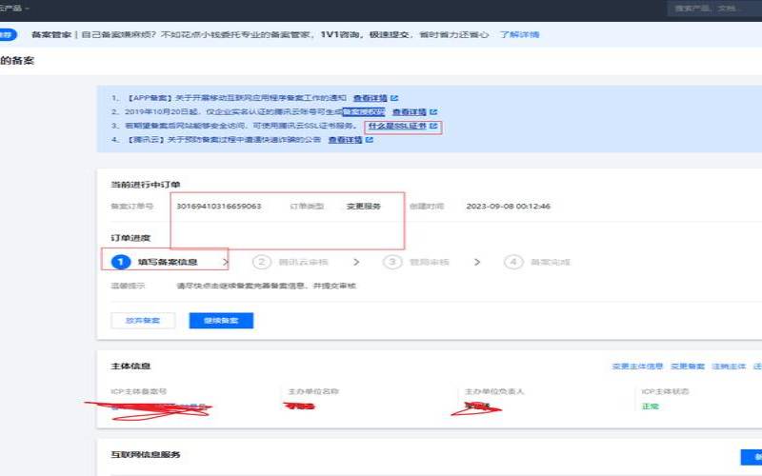This screenshot has height=476, width=762.
Task: Click external-link icon next to 什么是SSL证书
Action: click(433, 126)
